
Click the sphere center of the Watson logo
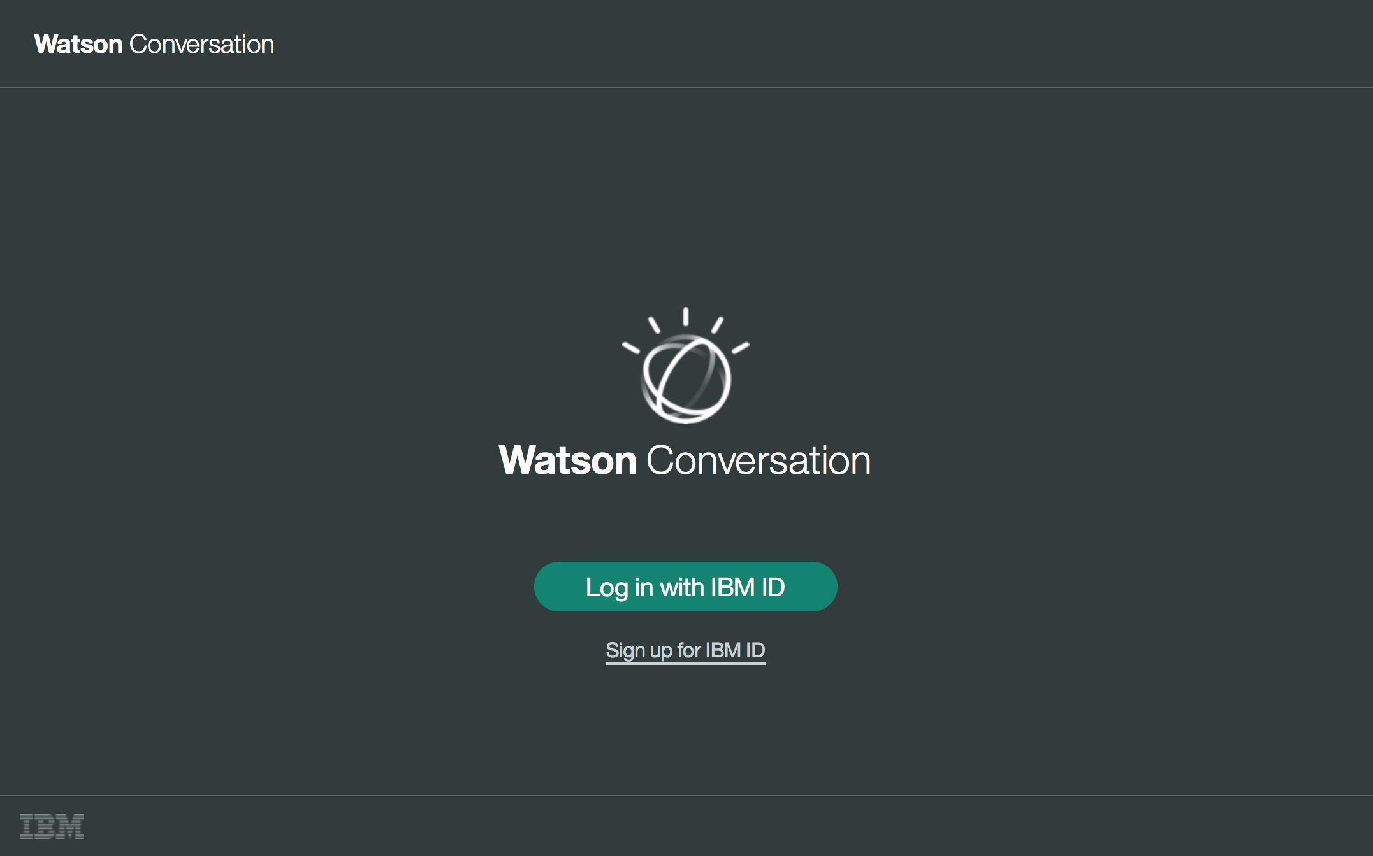pos(686,380)
